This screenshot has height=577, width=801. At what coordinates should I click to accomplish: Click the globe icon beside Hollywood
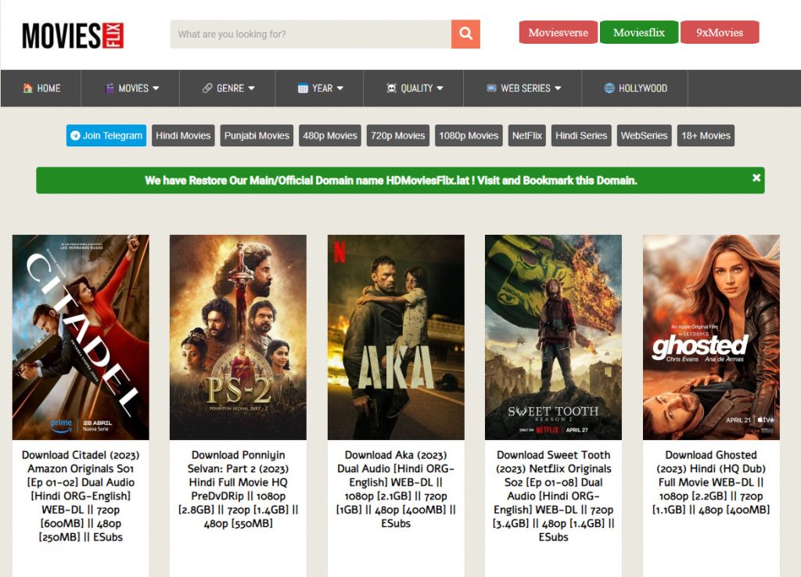point(609,88)
